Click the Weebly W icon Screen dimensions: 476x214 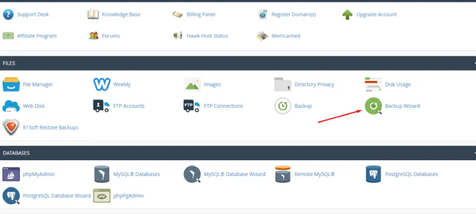[102, 84]
